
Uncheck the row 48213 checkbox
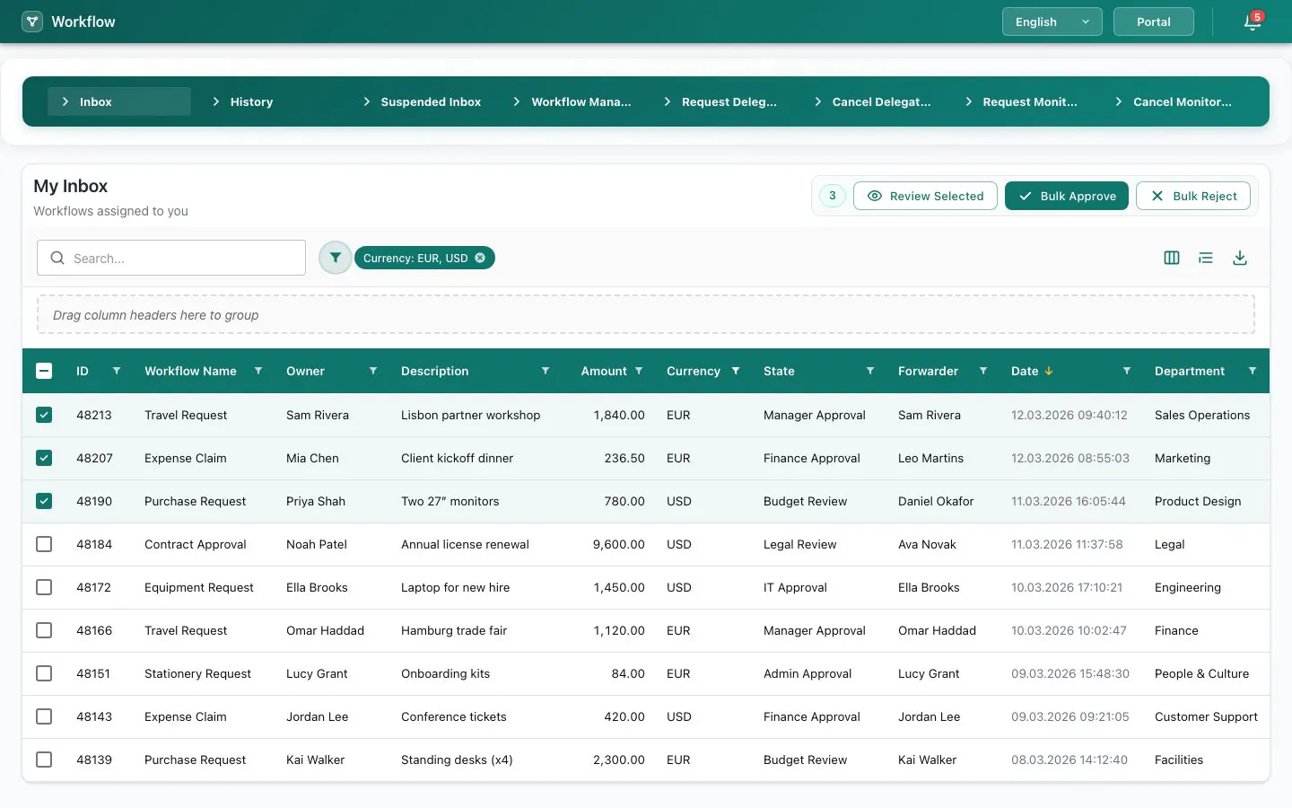pos(44,415)
